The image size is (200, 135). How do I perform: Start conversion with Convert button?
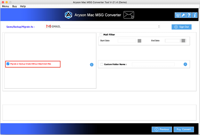pyautogui.click(x=184, y=129)
